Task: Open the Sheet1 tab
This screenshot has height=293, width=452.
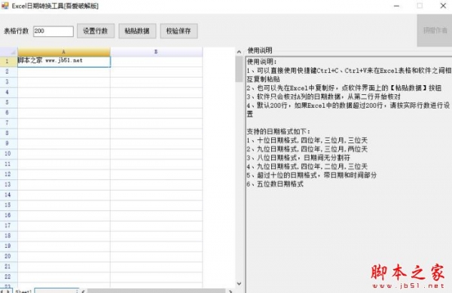Action: [23, 291]
